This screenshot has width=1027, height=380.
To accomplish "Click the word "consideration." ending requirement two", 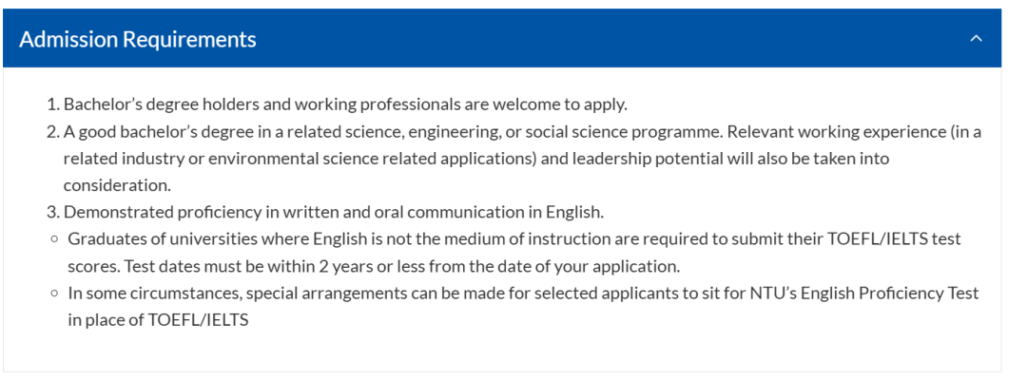I will [117, 185].
